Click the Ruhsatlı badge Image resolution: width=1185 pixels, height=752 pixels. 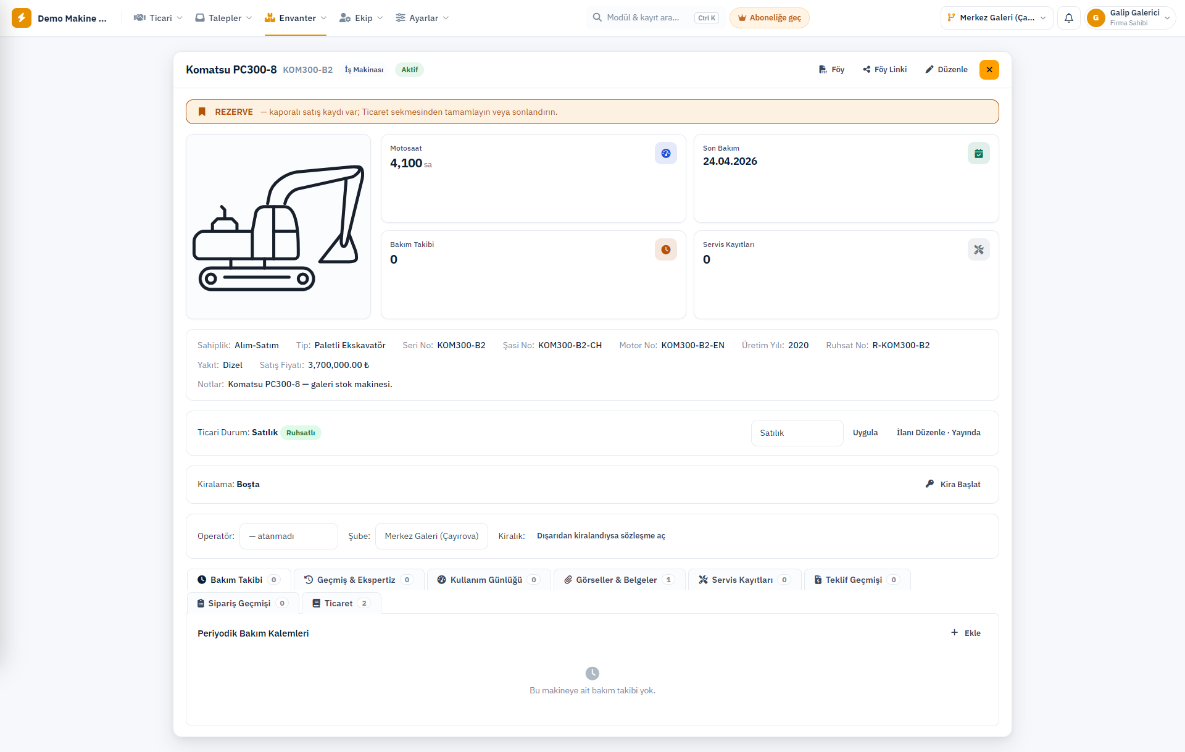(x=301, y=433)
